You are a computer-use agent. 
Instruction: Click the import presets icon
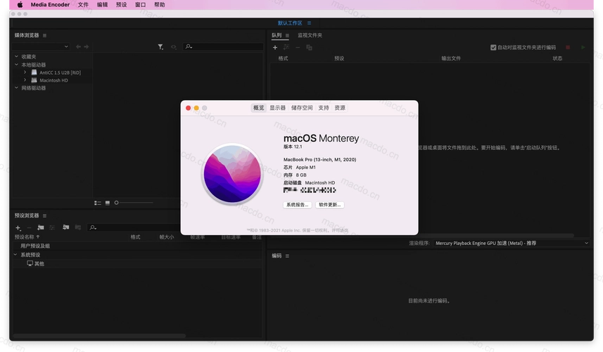[65, 227]
